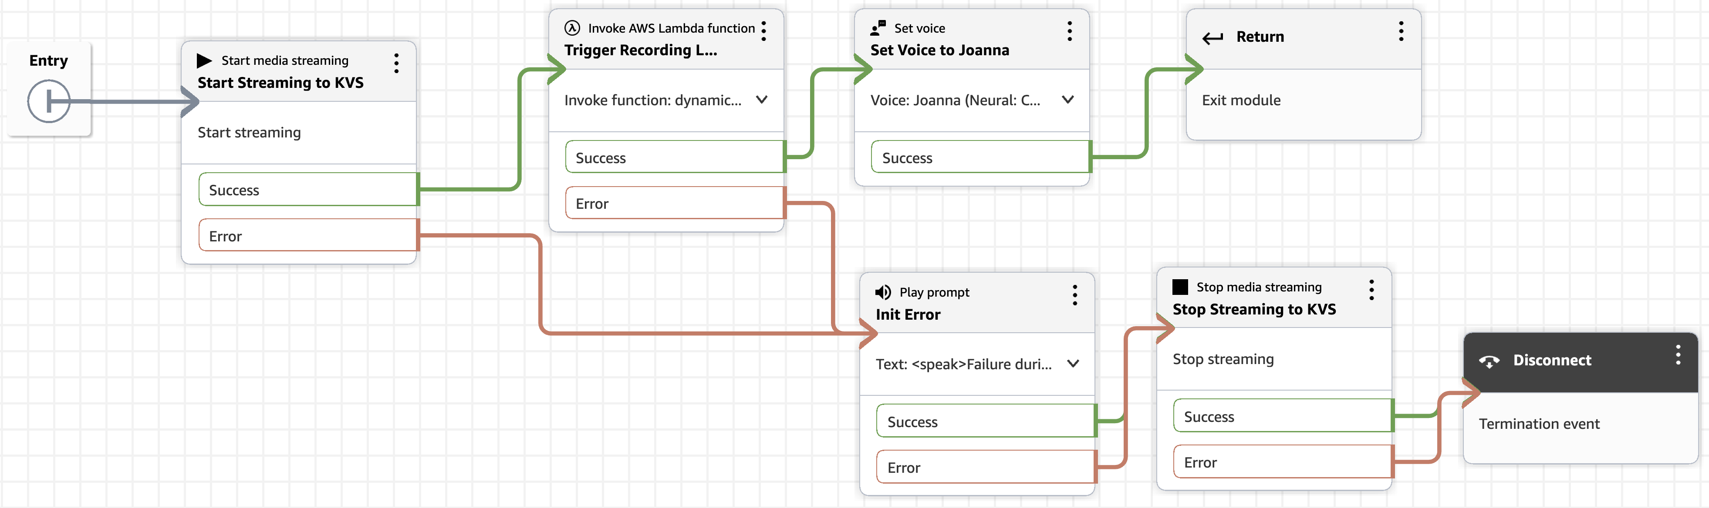Click the Entry start circle icon
1709x508 pixels.
point(48,101)
